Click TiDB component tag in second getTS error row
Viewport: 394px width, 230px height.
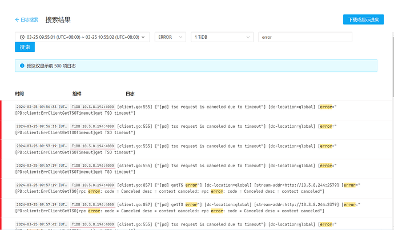(x=93, y=205)
